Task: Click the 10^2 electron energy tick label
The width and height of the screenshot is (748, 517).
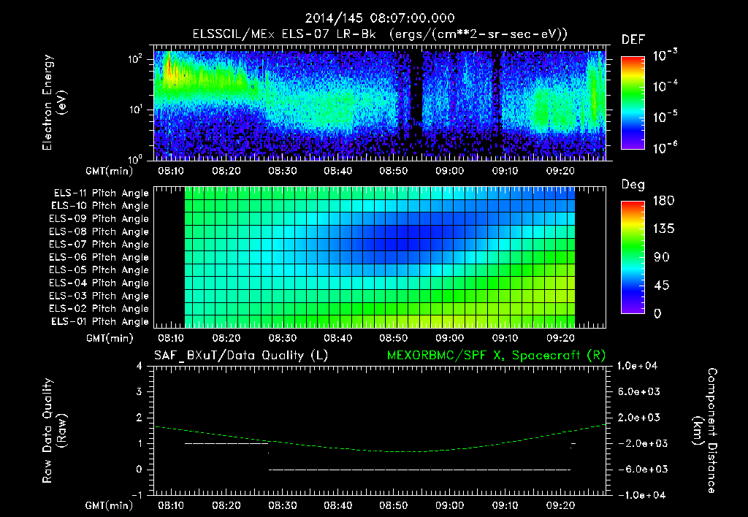Action: coord(135,59)
